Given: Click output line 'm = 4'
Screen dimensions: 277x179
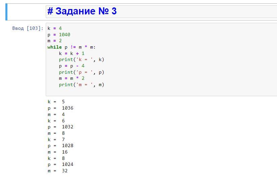Looking at the screenshot, I should click(56, 114).
